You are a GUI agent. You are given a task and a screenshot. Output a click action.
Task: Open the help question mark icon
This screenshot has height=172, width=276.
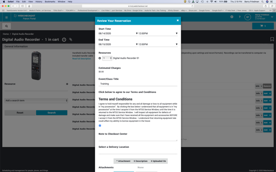pos(240,17)
